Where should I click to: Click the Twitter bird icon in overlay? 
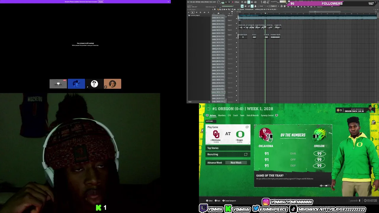(x=256, y=208)
